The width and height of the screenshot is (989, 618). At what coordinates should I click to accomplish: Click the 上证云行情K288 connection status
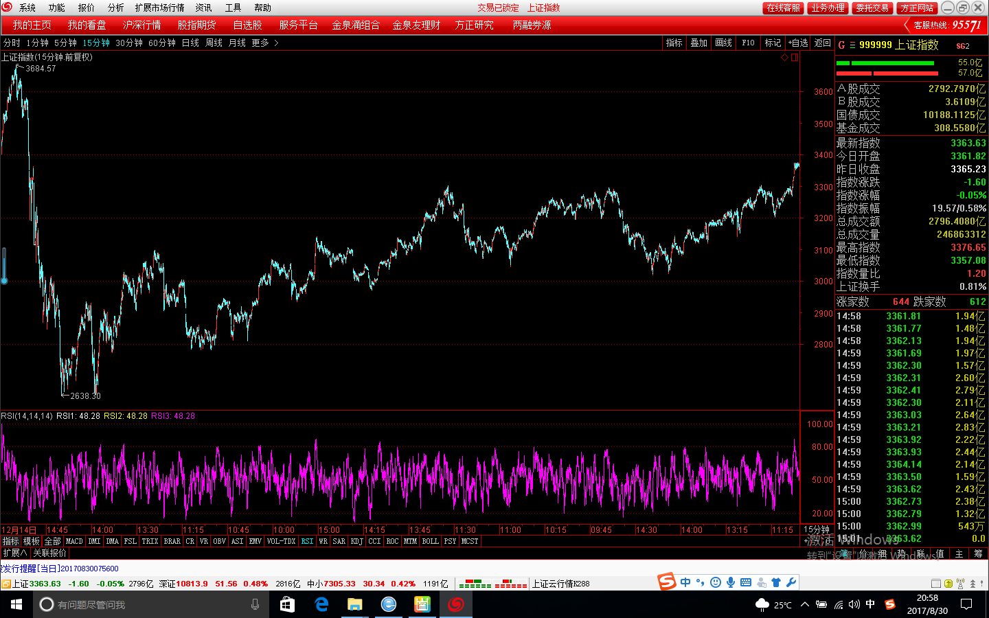point(561,584)
